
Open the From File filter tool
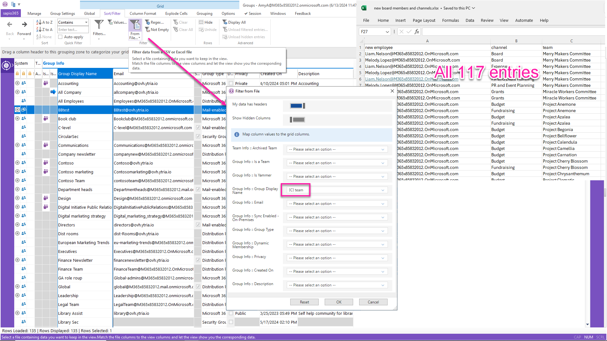tap(135, 29)
